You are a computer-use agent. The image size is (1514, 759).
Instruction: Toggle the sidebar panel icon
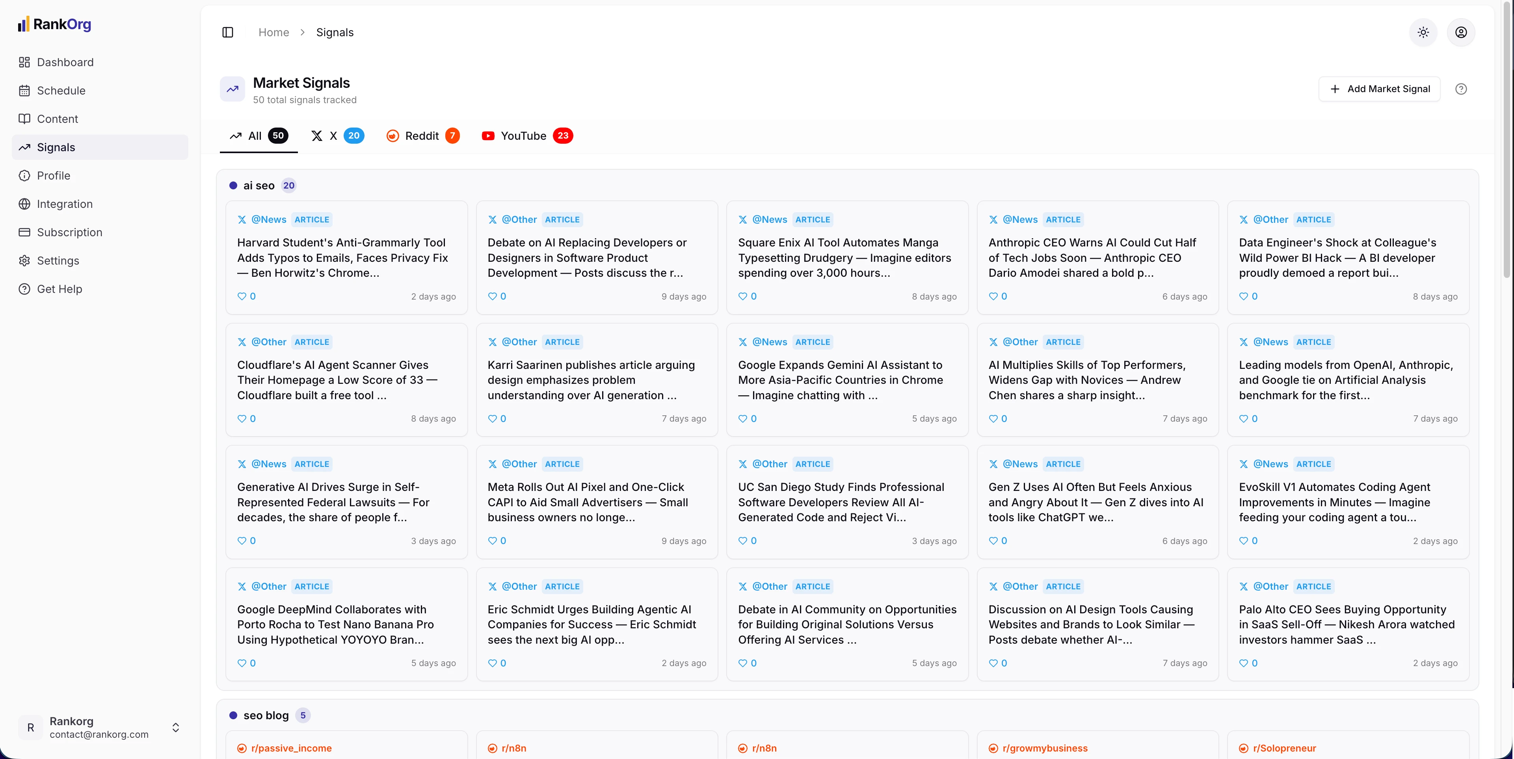pos(227,32)
